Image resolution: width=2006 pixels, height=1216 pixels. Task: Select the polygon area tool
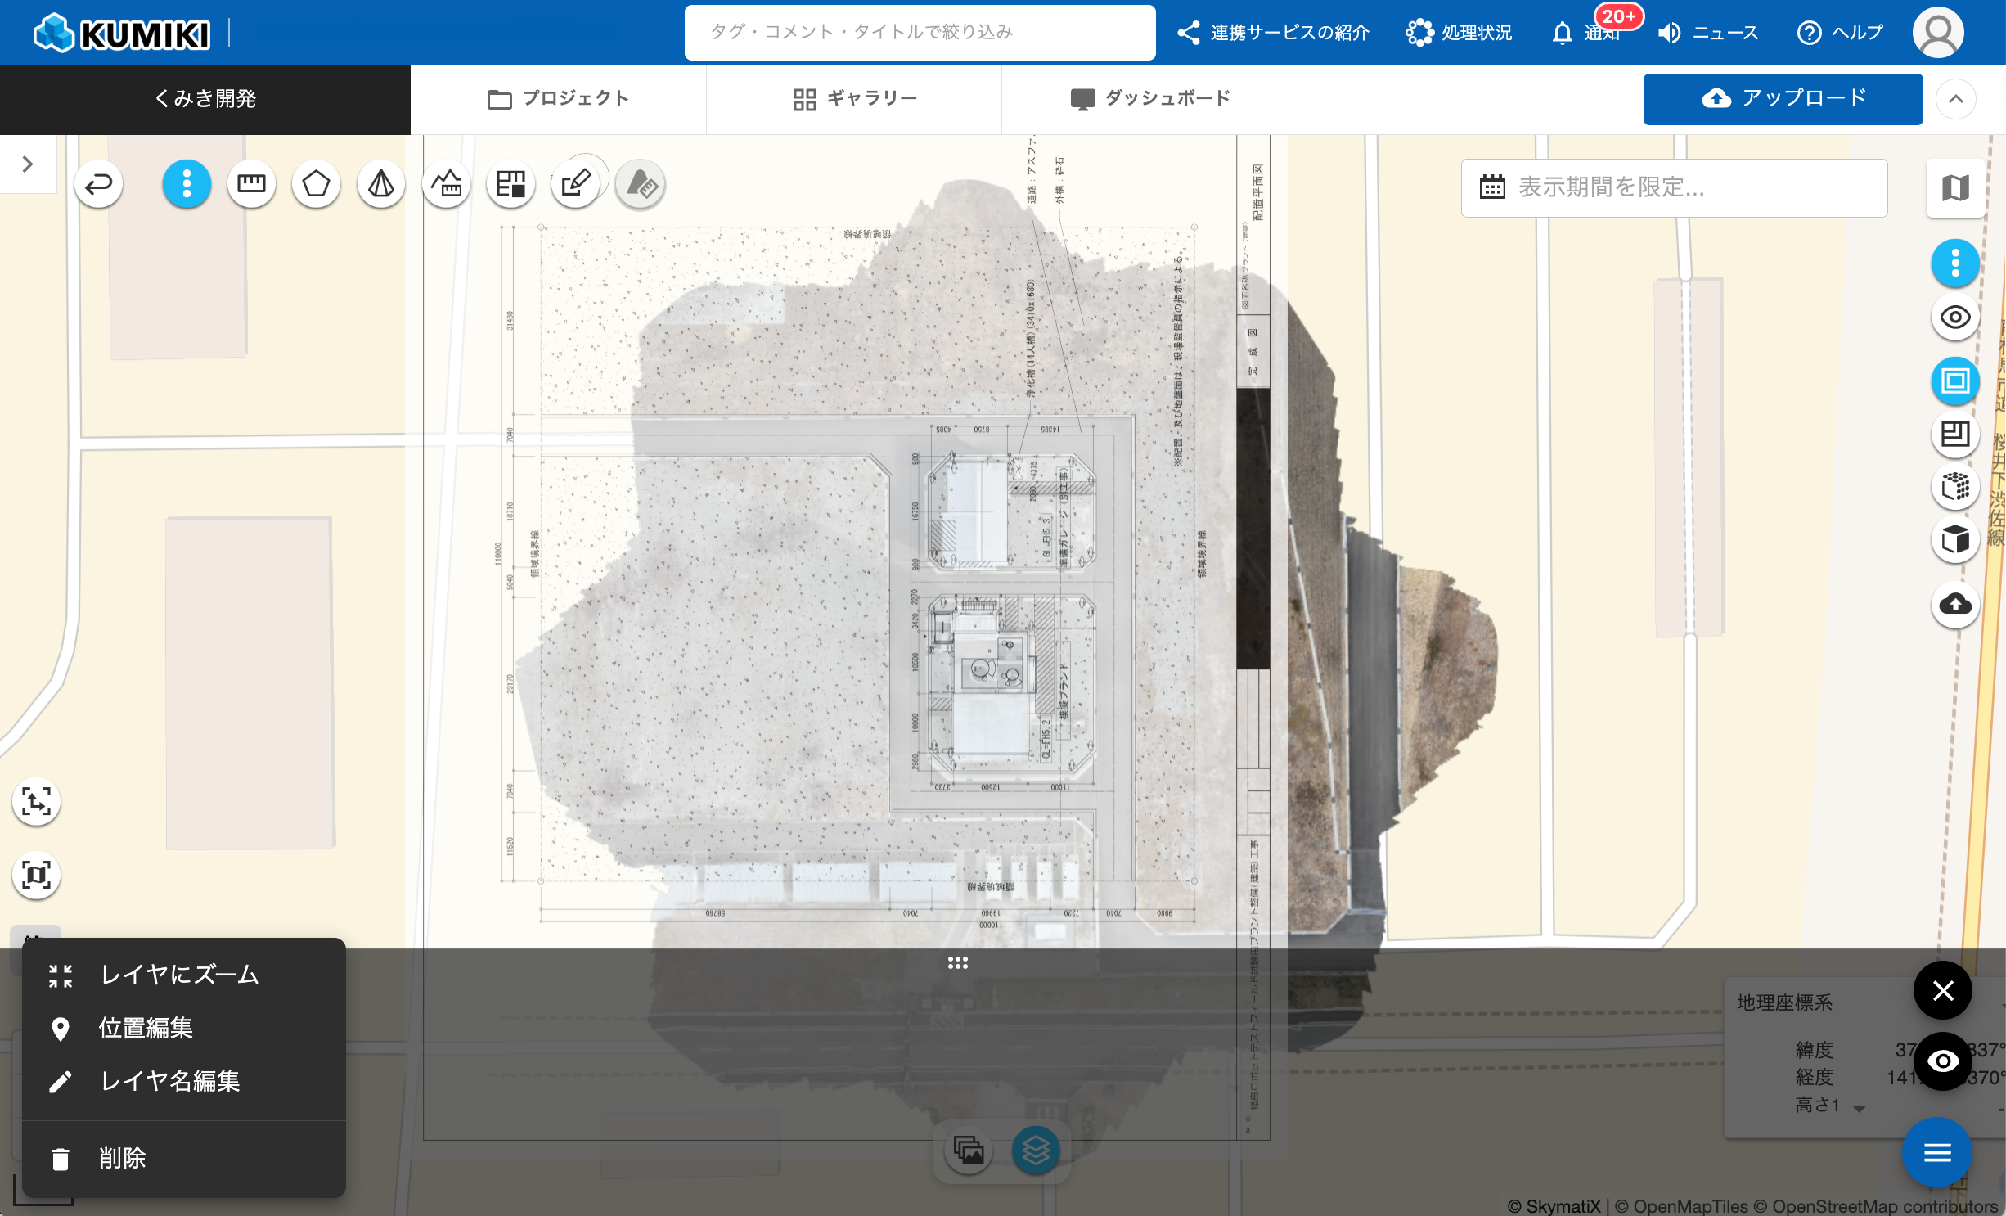[x=316, y=184]
